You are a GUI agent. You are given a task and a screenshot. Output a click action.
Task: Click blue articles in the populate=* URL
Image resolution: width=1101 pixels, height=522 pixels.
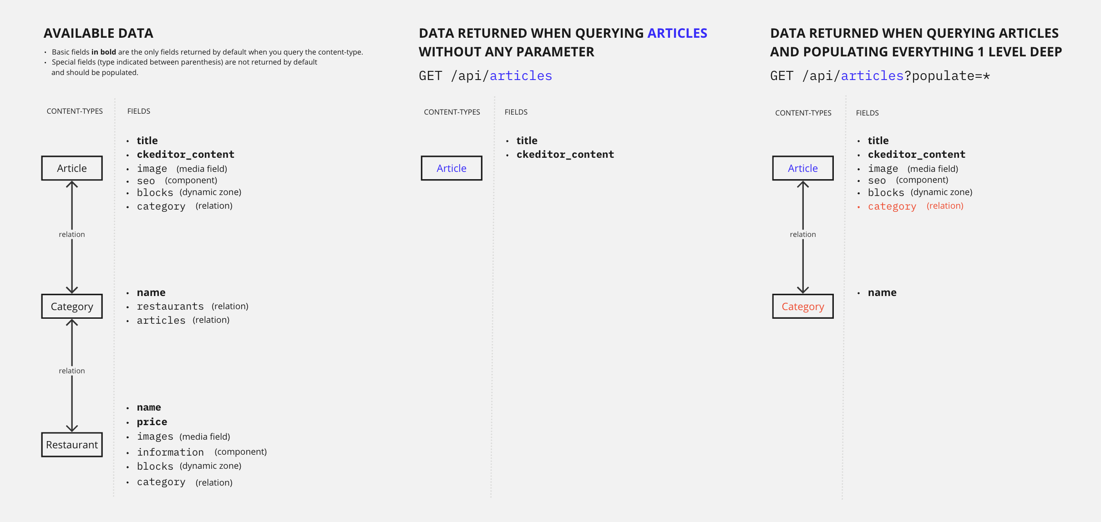(872, 76)
